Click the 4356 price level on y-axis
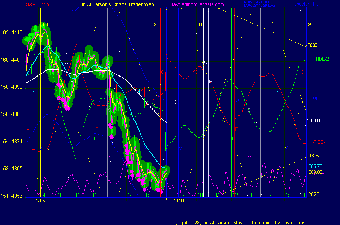340x225 pixels. click(x=17, y=196)
